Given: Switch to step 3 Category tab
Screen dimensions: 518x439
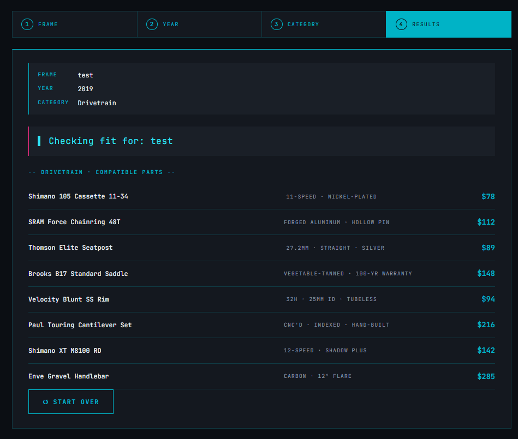Looking at the screenshot, I should point(324,24).
